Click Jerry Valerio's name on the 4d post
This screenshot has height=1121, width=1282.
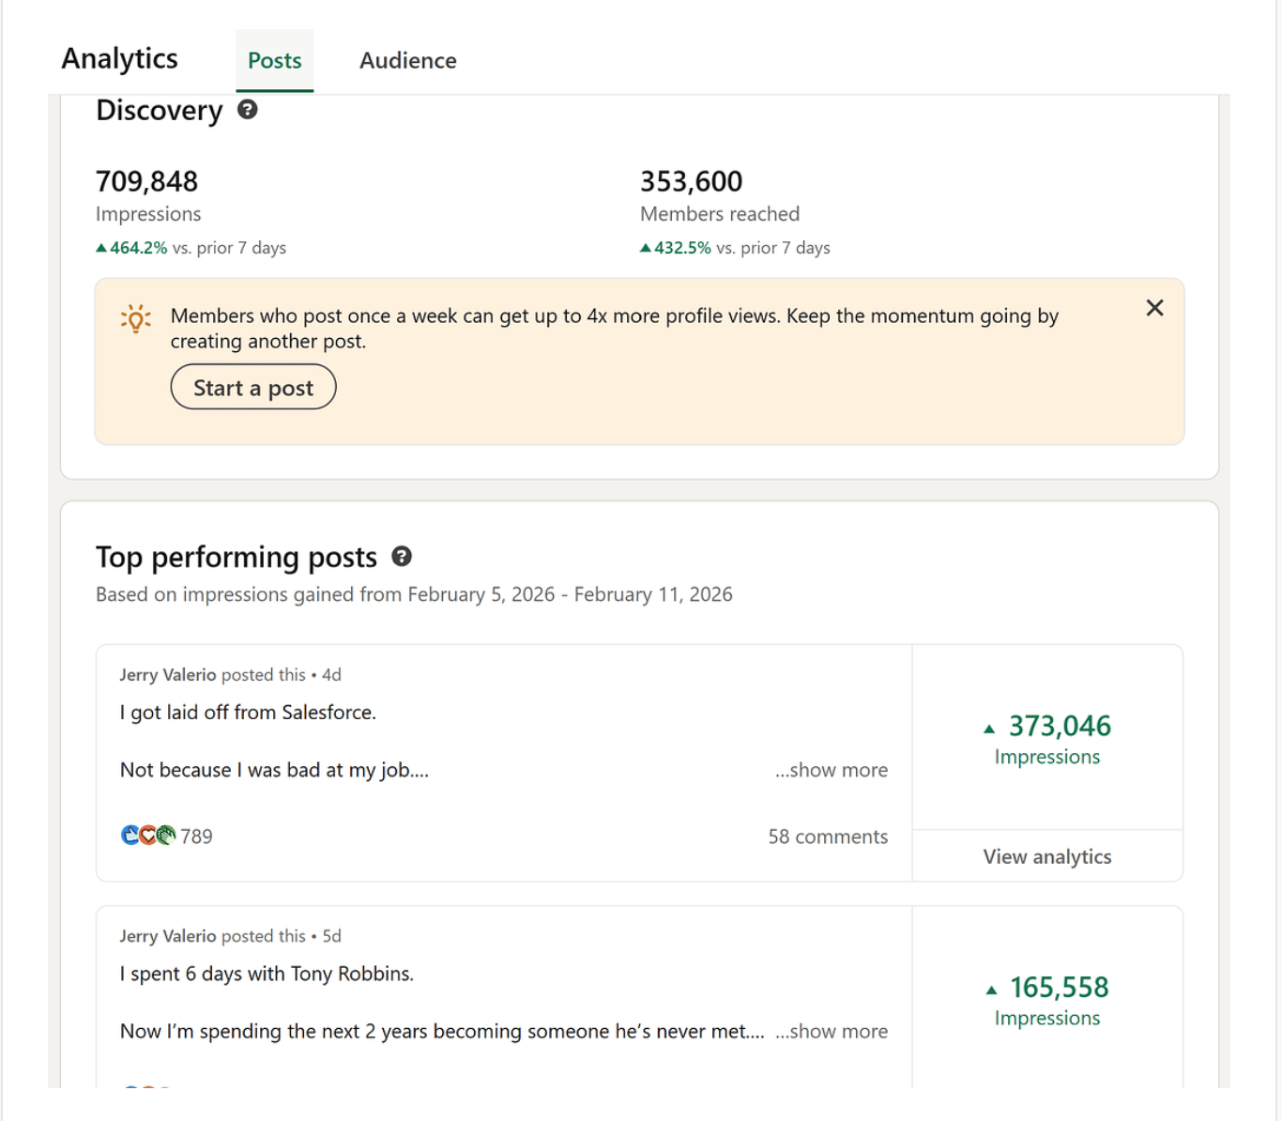click(167, 675)
